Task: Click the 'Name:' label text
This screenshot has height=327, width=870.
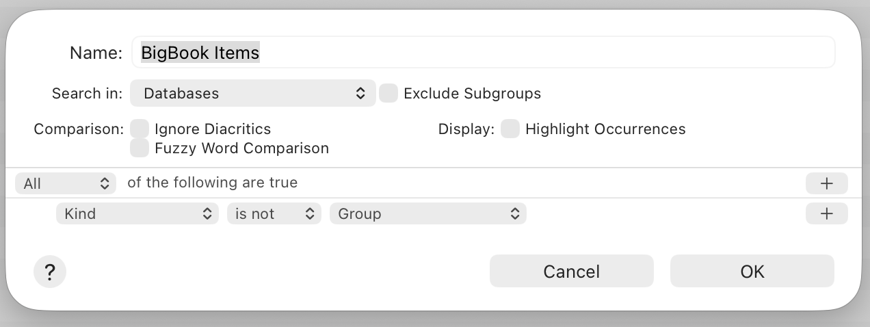Action: (96, 53)
